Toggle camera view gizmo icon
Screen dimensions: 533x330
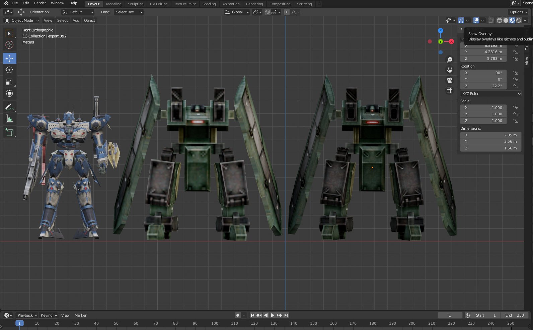click(450, 80)
